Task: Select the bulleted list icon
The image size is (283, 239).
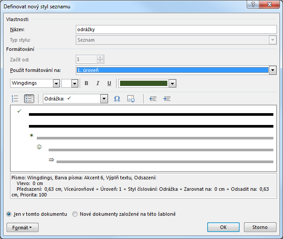Action: (29, 99)
